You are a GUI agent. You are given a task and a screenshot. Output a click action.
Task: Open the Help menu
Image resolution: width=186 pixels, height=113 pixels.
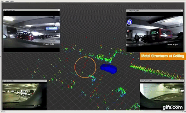pyautogui.click(x=12, y=1)
